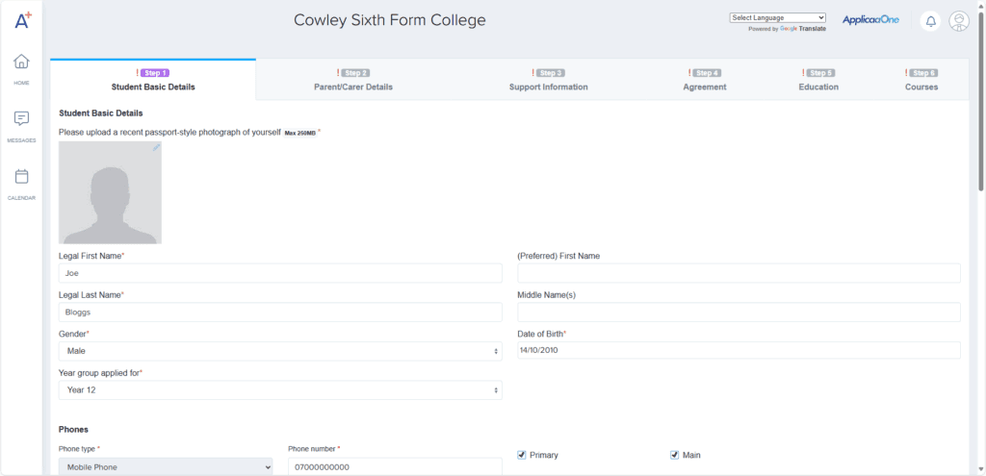Click the Legal First Name field
The image size is (986, 476).
coord(280,273)
